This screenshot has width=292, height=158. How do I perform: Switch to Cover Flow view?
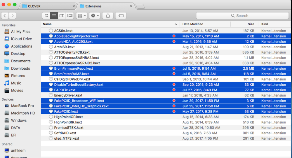pyautogui.click(x=70, y=15)
